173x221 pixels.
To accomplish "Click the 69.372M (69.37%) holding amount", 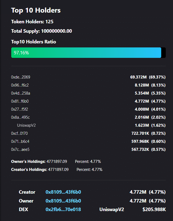I will click(x=148, y=77).
